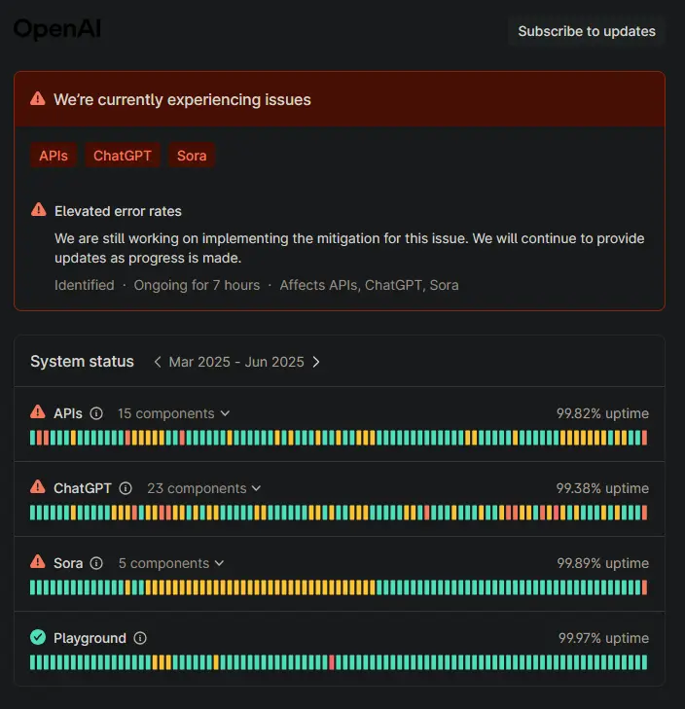Click last red bar in Sora uptime timeline

[644, 587]
